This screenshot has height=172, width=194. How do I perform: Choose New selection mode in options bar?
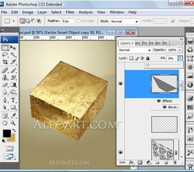tap(22, 21)
